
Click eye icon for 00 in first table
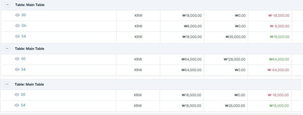(17, 15)
